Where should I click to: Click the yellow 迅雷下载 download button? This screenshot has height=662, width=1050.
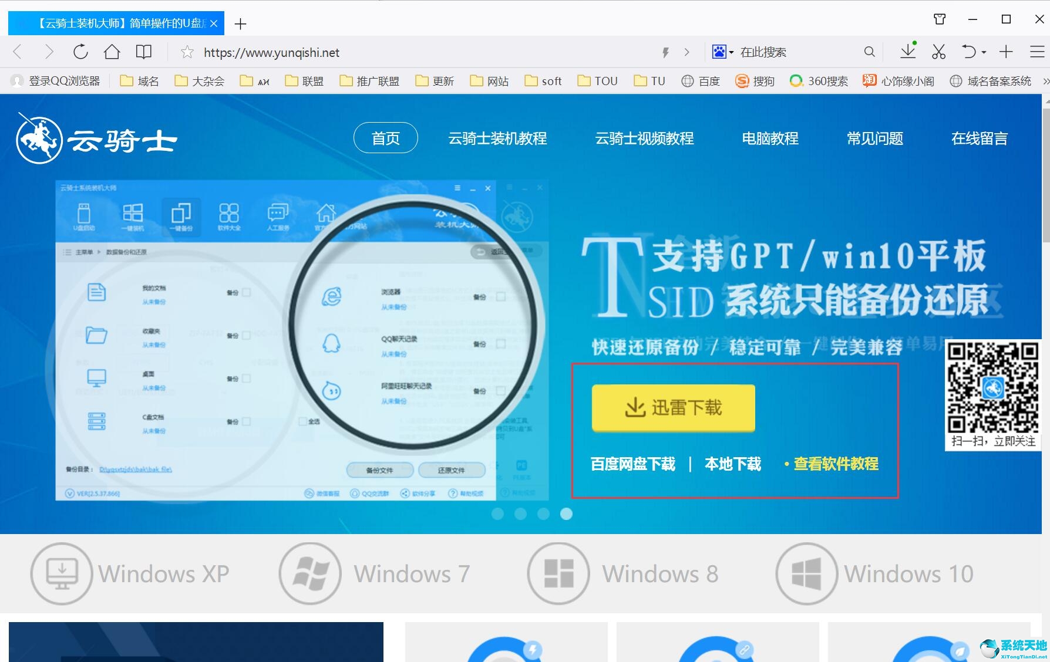[673, 407]
